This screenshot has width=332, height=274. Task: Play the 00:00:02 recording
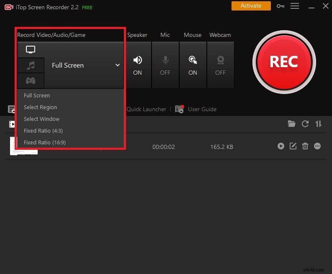point(281,146)
